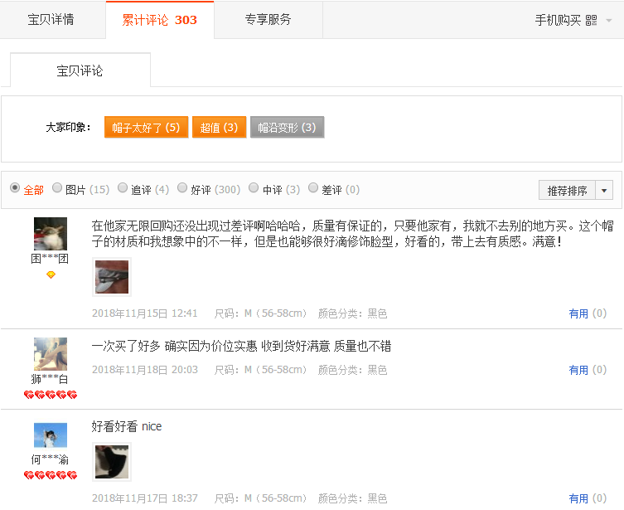Viewport: 624px width, 510px height.
Task: Click review text starting 在他家无限回购
Action: [352, 234]
